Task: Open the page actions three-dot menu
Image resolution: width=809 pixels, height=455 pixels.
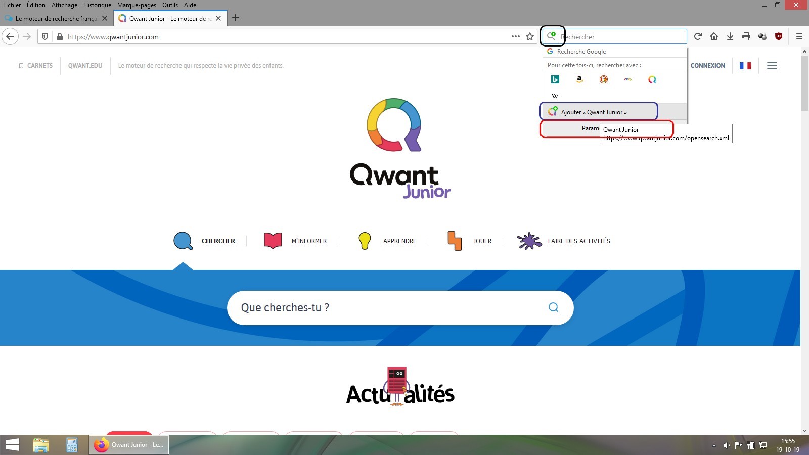Action: point(515,36)
